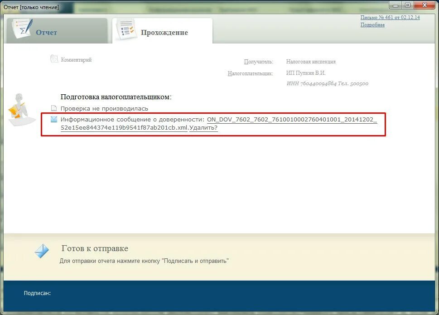Click the Удалить? link
The width and height of the screenshot is (439, 315).
tap(203, 128)
